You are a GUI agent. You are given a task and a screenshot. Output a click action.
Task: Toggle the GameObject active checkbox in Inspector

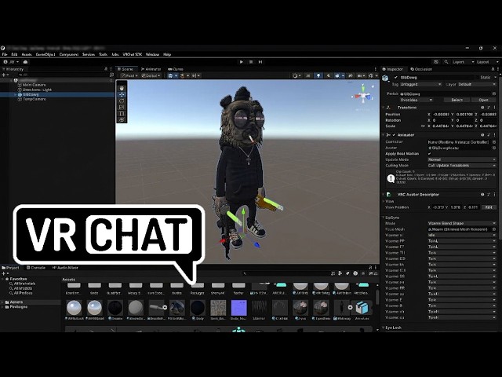tap(395, 78)
